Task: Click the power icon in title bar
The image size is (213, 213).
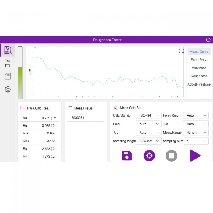Action: pyautogui.click(x=208, y=40)
